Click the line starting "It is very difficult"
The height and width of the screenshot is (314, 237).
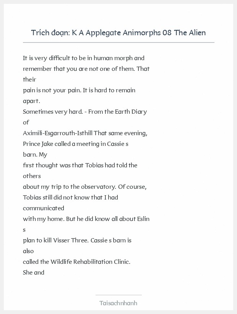tap(84, 58)
